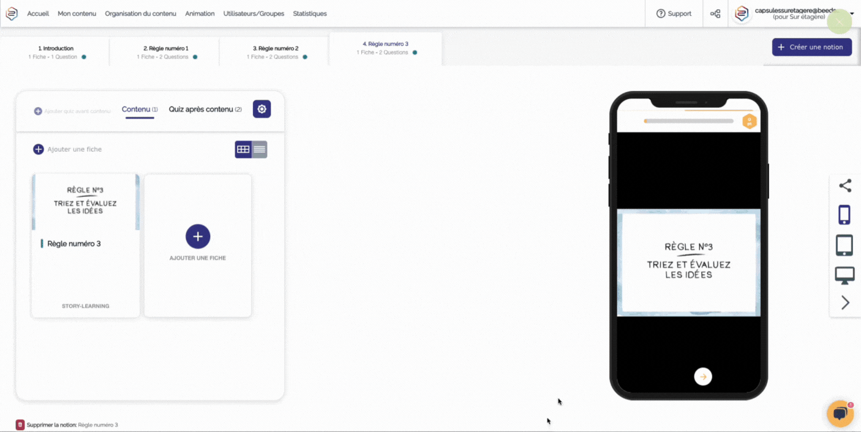Open the chat support bubble
Viewport: 861px width, 432px height.
(x=840, y=414)
